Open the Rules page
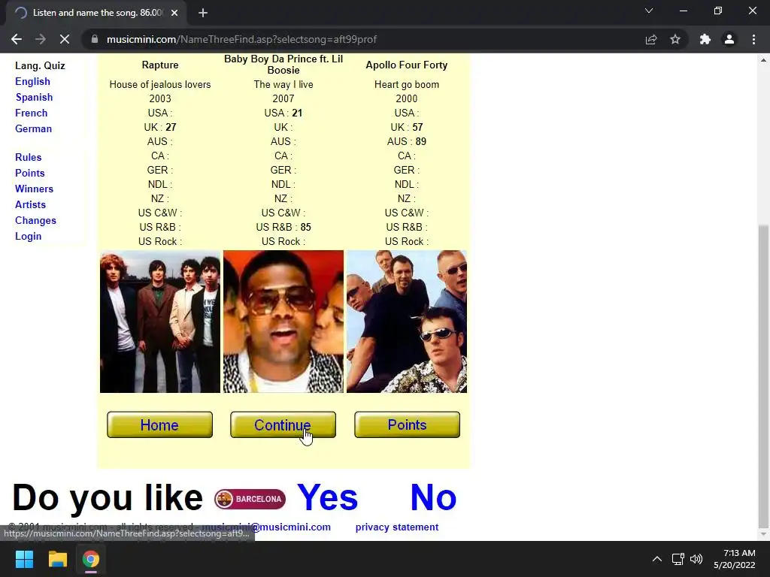The height and width of the screenshot is (577, 770). click(28, 157)
